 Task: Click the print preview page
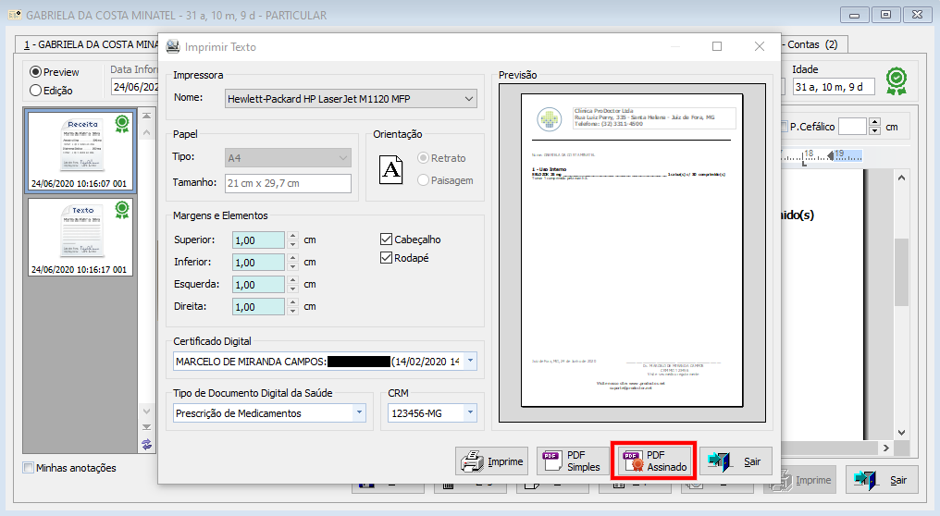pos(632,251)
